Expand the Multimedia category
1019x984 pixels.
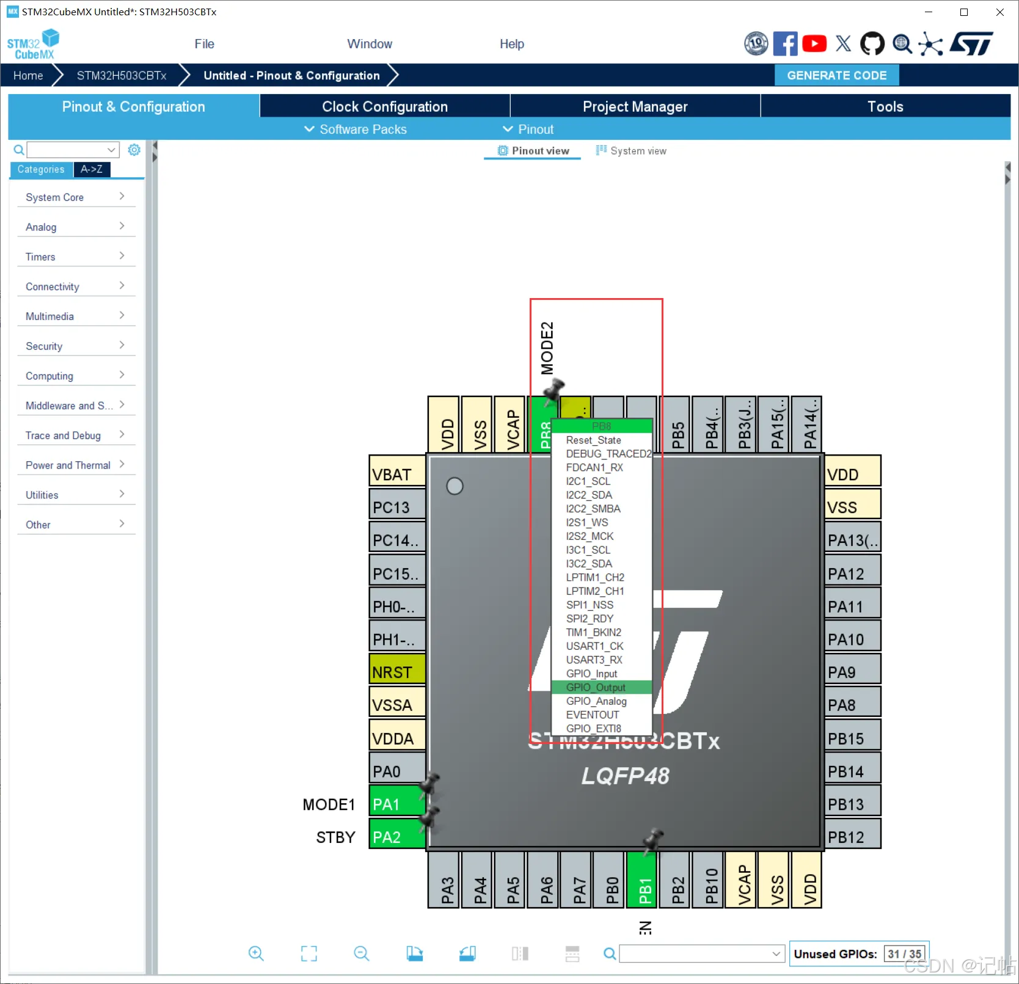coord(76,316)
